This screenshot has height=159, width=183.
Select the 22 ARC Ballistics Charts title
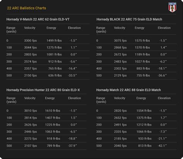[x=27, y=8]
